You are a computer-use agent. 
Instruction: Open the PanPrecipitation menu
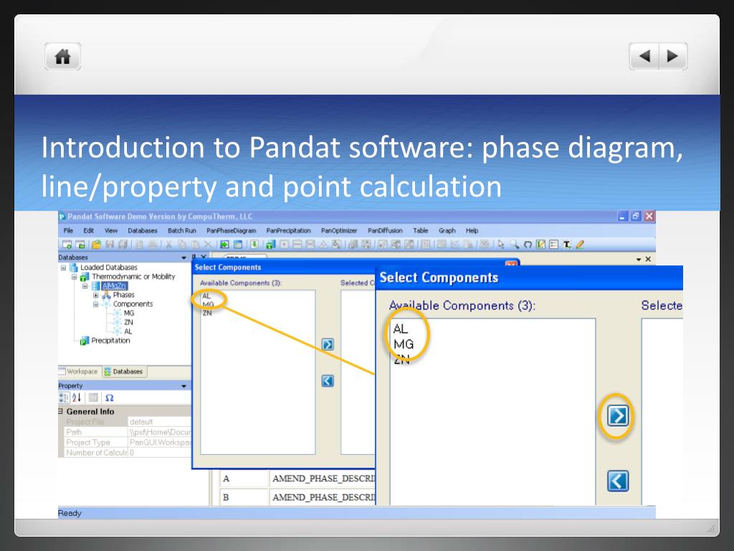(288, 230)
